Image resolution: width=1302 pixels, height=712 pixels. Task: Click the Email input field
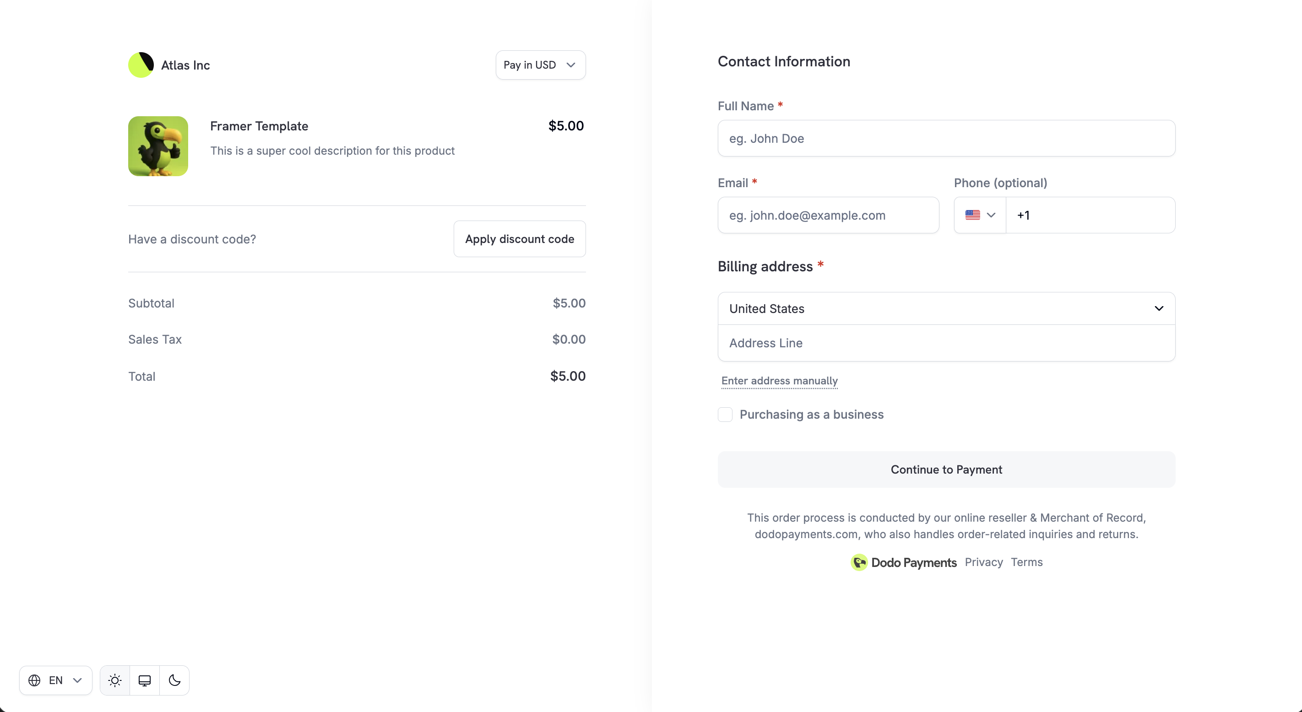pos(828,215)
